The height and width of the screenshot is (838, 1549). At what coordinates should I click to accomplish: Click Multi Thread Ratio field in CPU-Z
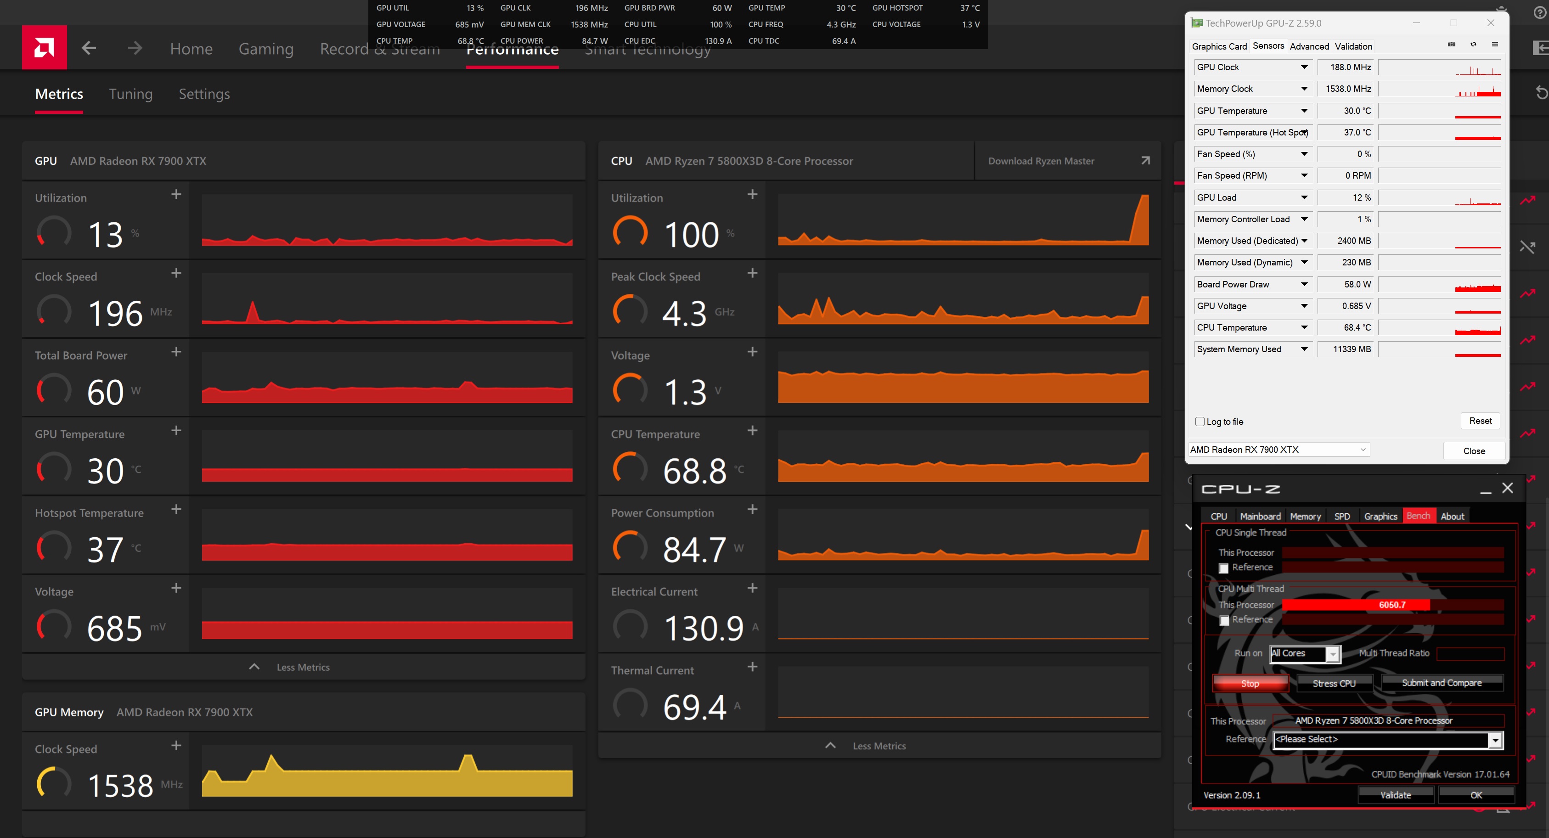point(1470,653)
